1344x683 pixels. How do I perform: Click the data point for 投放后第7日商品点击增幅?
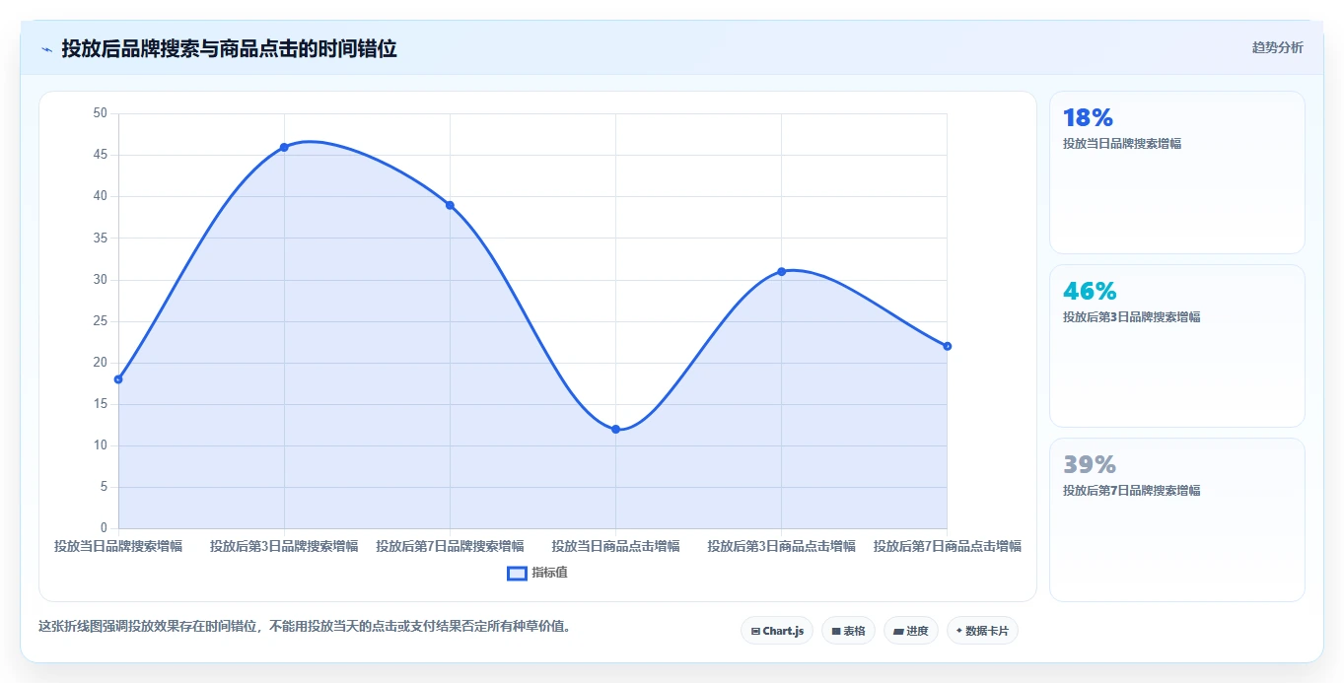947,346
